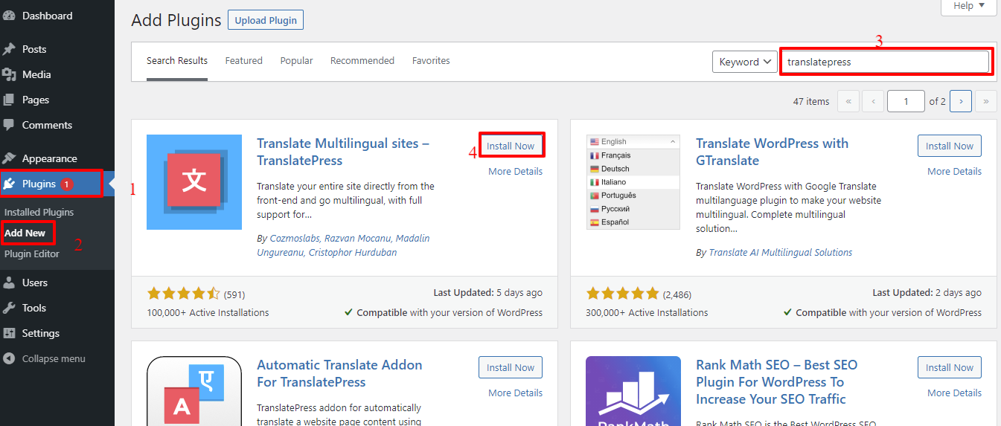Click the current page number field
This screenshot has height=426, width=1001.
[906, 101]
